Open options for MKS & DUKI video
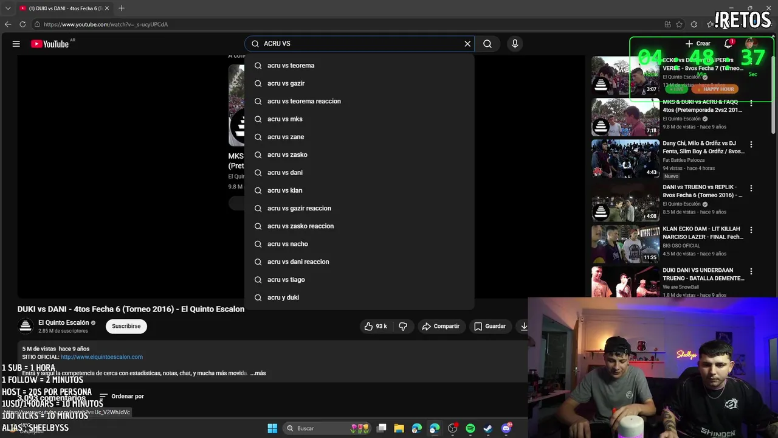Image resolution: width=778 pixels, height=438 pixels. 751,103
